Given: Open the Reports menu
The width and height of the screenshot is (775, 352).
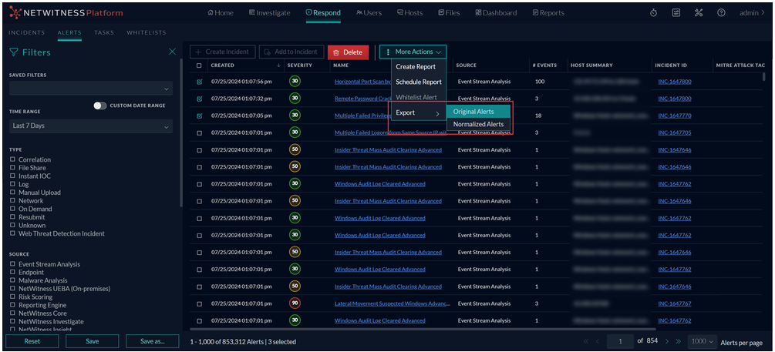Looking at the screenshot, I should pyautogui.click(x=548, y=13).
